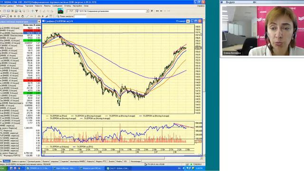Switch to the 2 эшелон tab

(x=64, y=161)
